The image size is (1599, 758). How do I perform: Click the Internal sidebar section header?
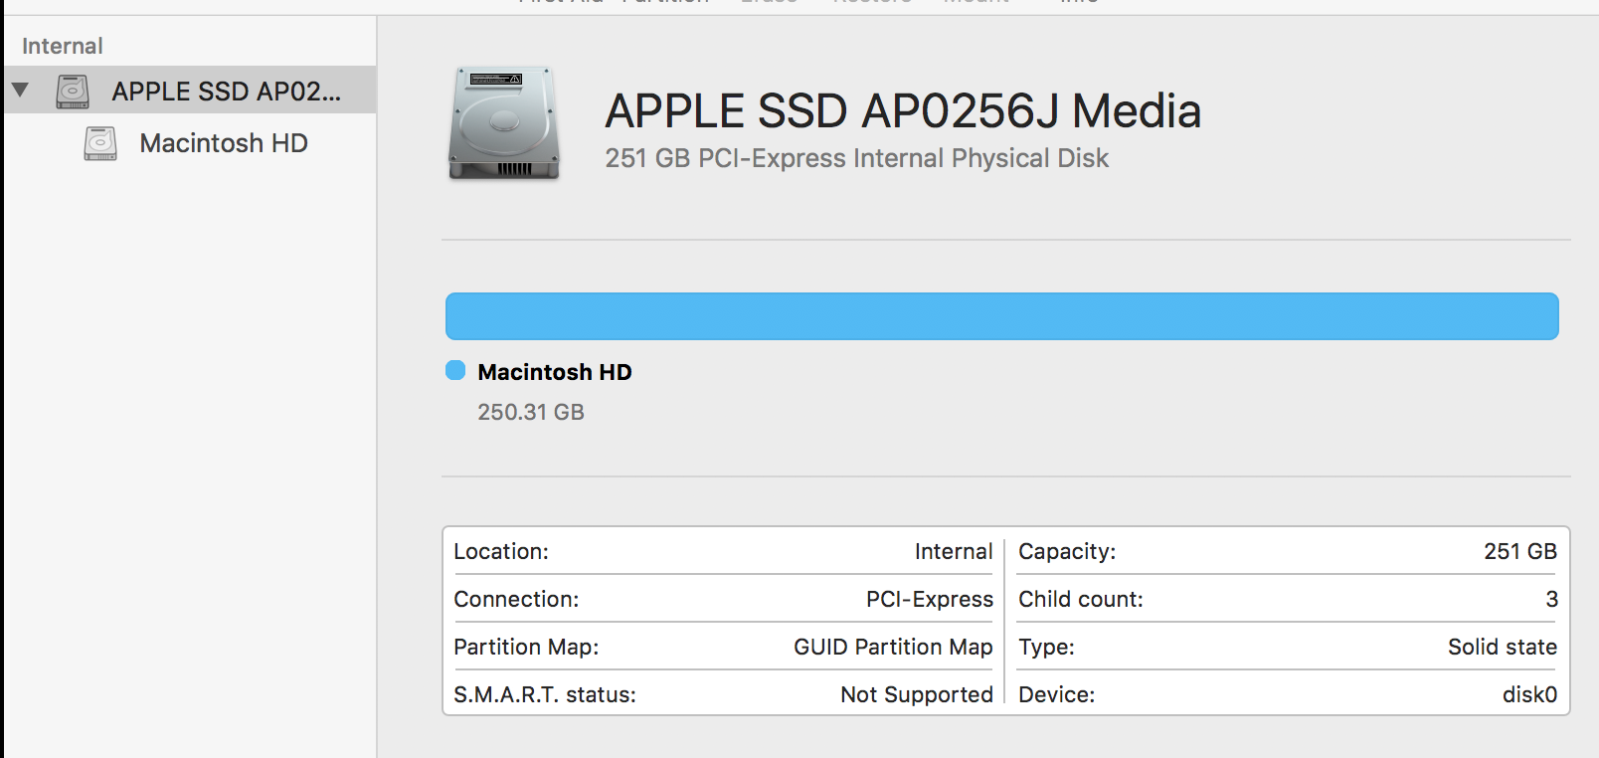[x=63, y=46]
